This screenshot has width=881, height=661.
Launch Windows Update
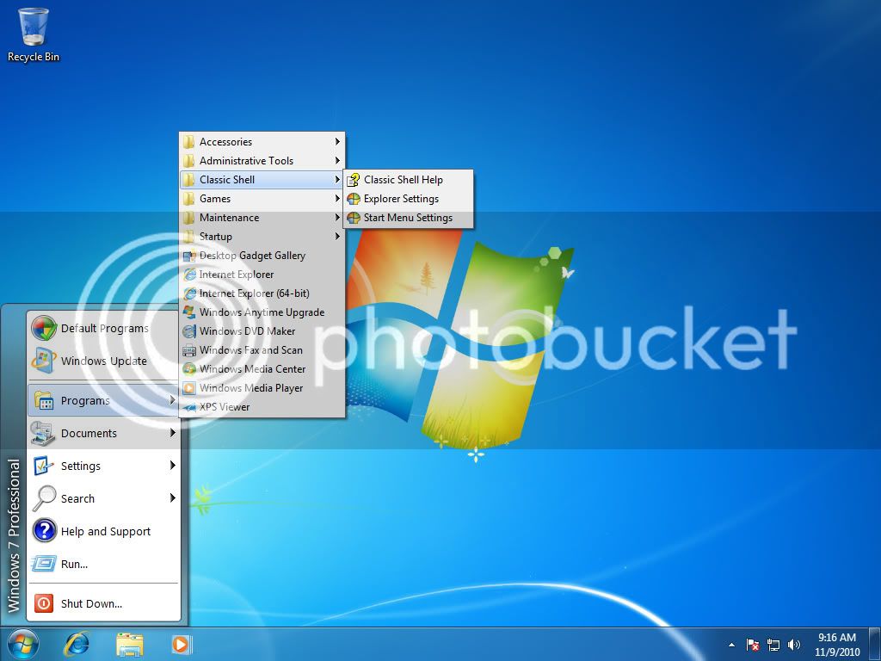103,361
